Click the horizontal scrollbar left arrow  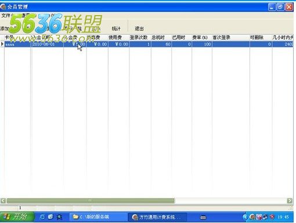[x=3, y=200]
